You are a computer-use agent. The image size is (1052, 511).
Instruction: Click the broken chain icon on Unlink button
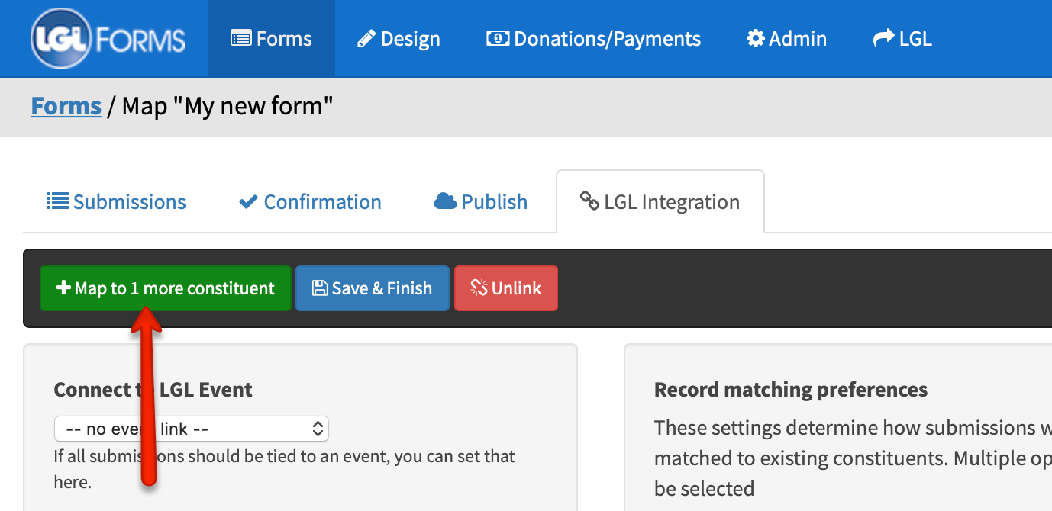coord(479,288)
